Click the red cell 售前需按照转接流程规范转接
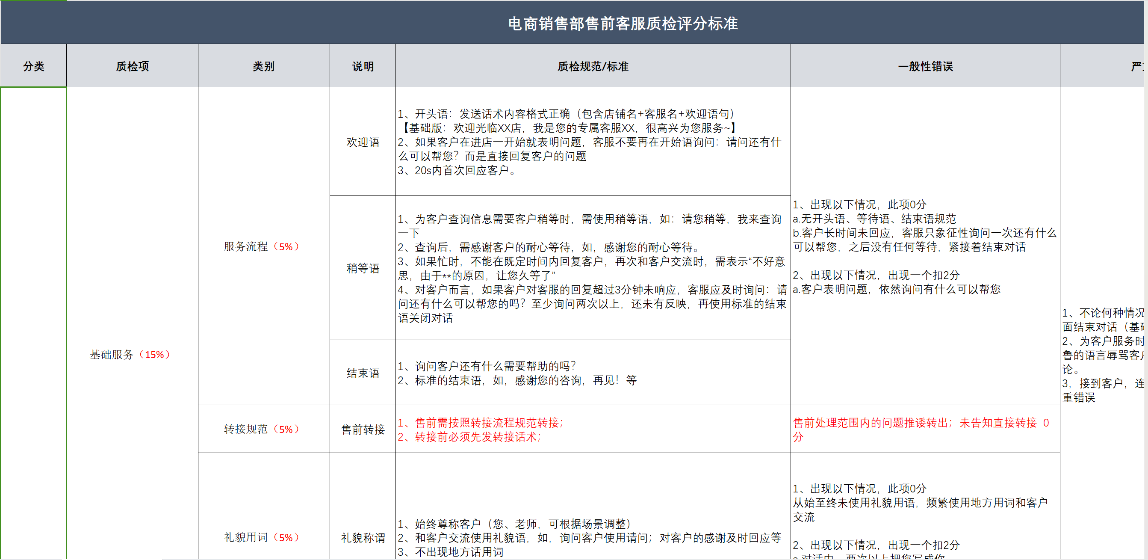1148x560 pixels. 593,429
